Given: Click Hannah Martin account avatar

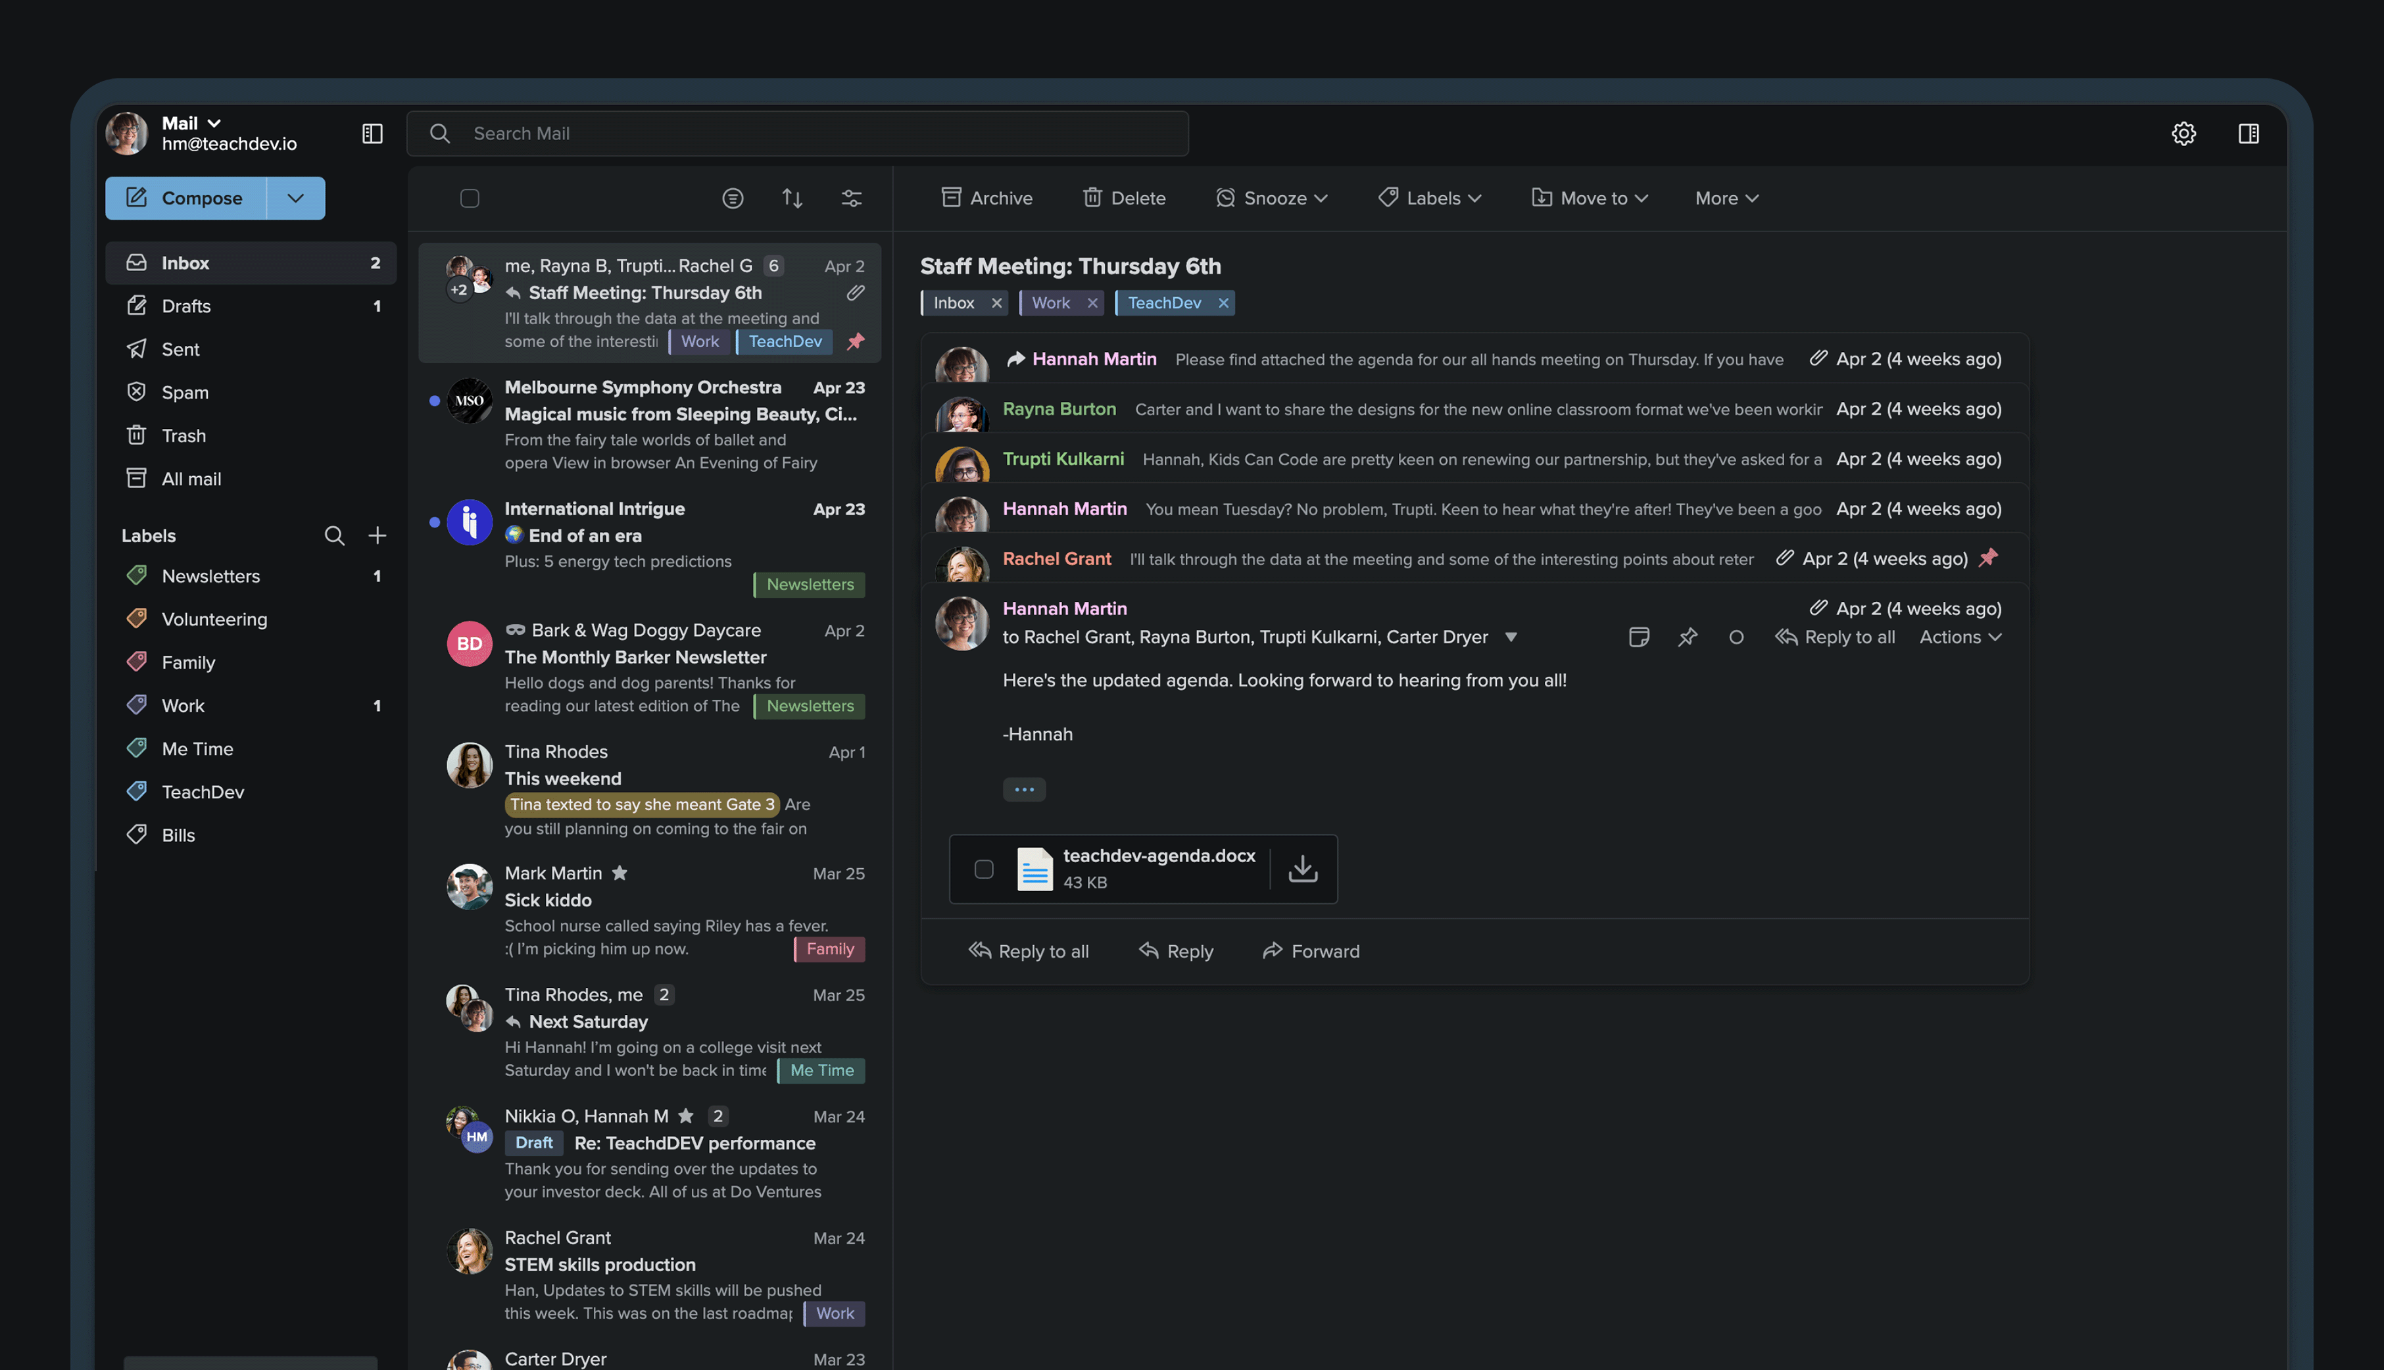Looking at the screenshot, I should [127, 134].
